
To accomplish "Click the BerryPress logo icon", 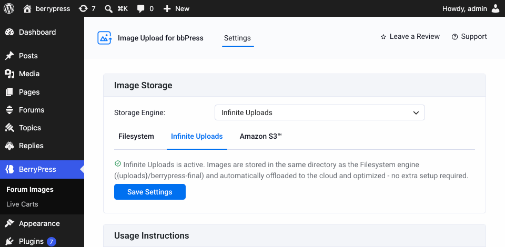I will (9, 170).
